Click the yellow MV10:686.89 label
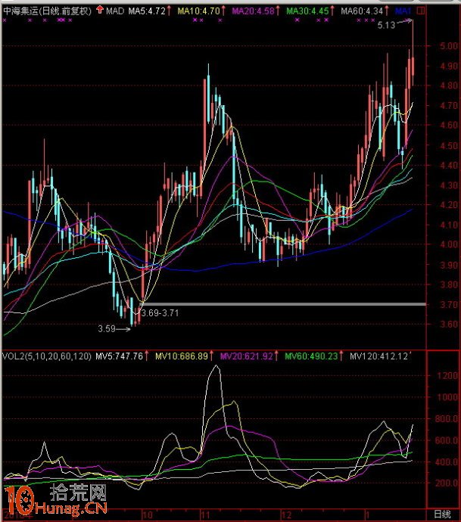 click(x=182, y=356)
